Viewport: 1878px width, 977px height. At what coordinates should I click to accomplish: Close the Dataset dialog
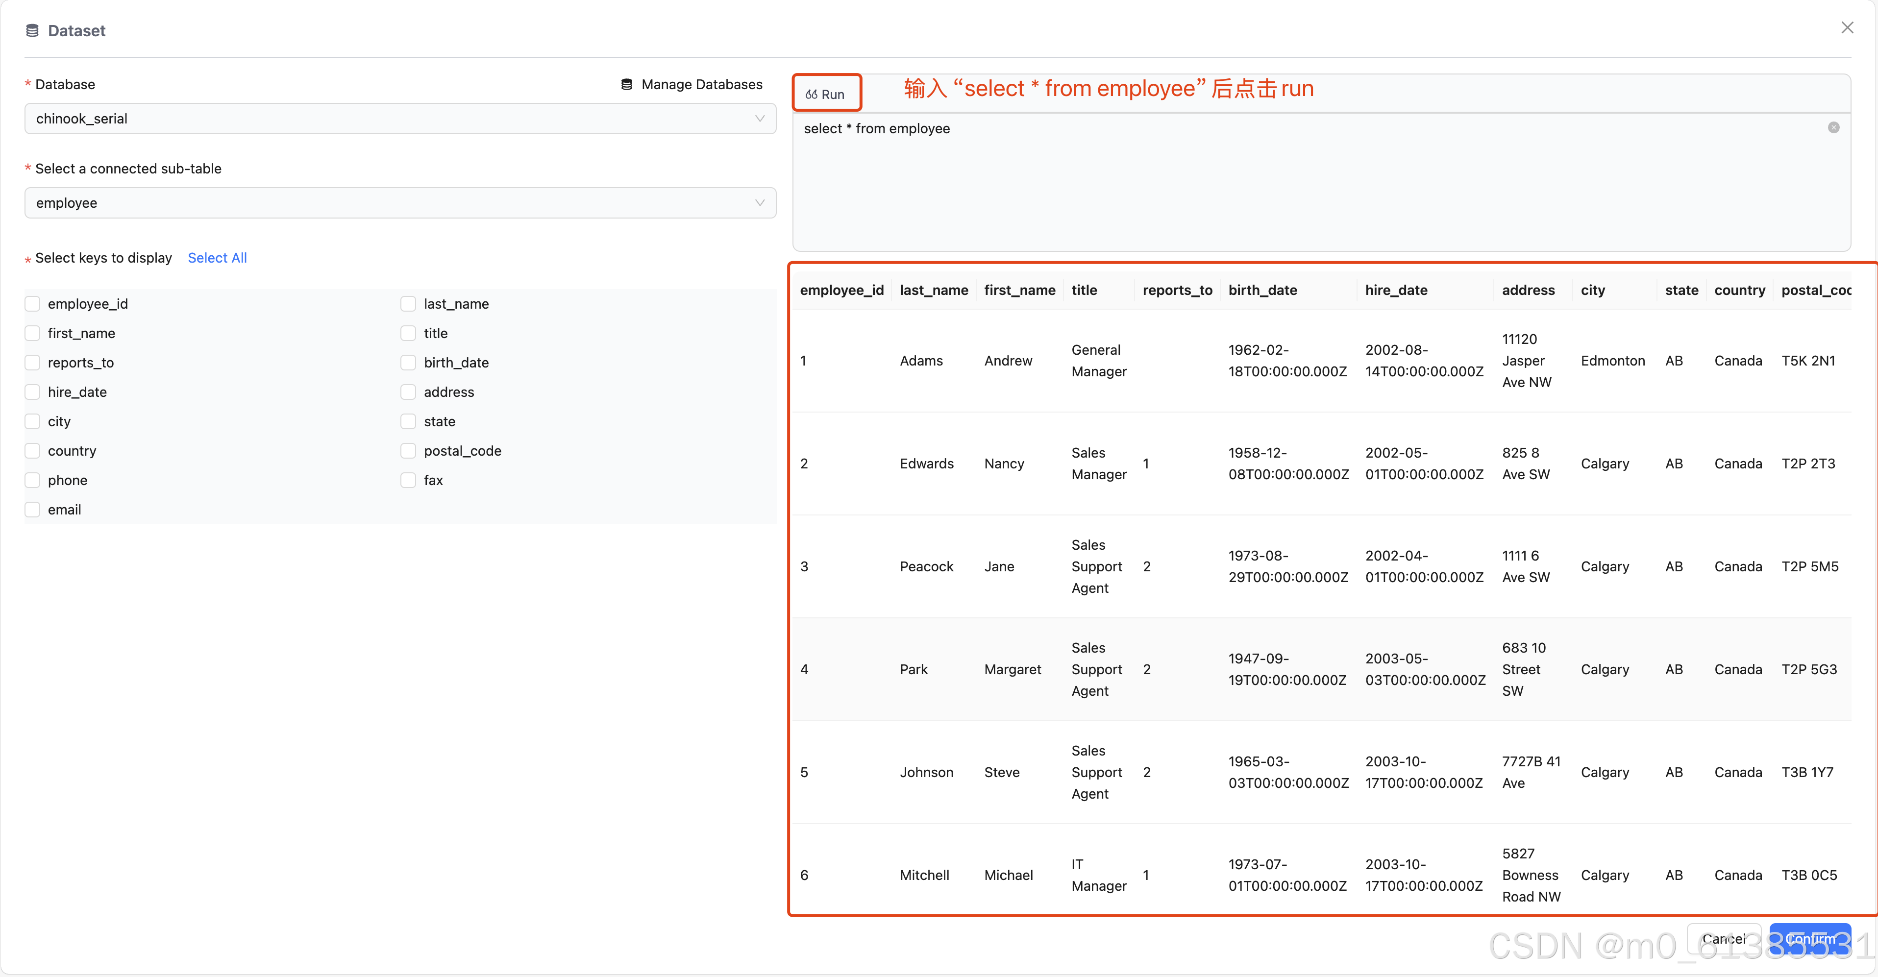pos(1847,28)
